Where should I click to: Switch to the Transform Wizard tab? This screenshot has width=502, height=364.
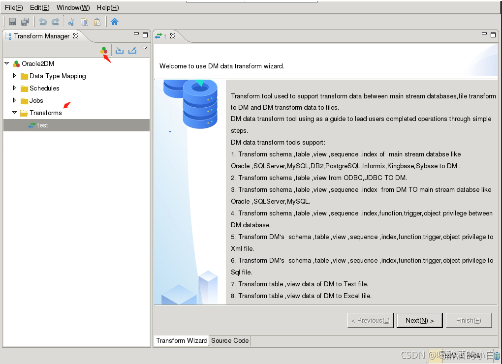pos(182,341)
